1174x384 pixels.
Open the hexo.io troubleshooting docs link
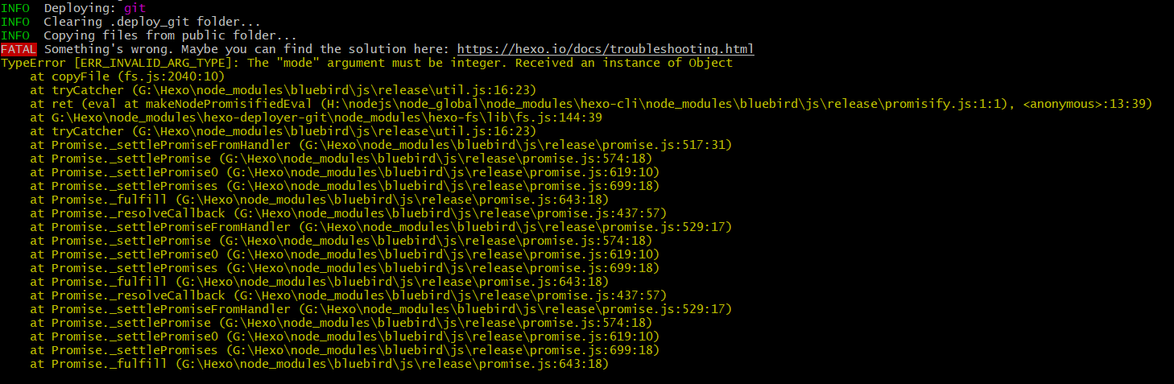pos(606,49)
